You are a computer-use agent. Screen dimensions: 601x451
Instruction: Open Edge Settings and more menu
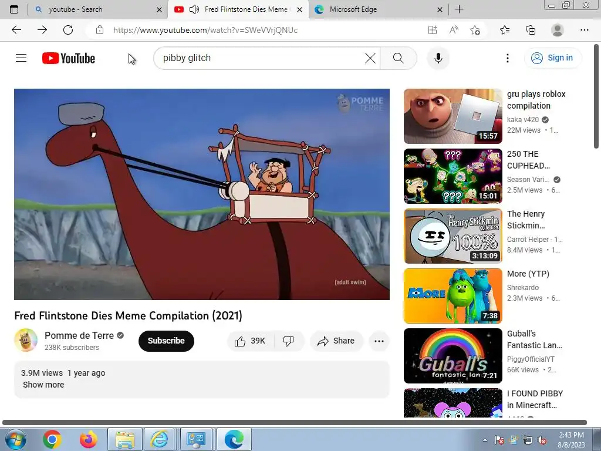584,30
